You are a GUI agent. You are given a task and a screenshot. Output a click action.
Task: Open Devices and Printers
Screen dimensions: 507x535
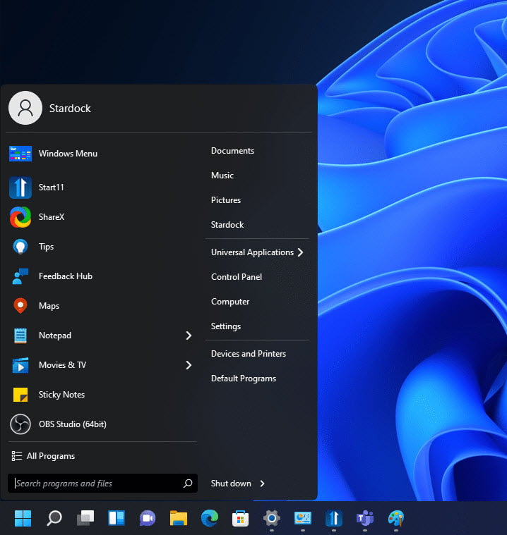249,354
